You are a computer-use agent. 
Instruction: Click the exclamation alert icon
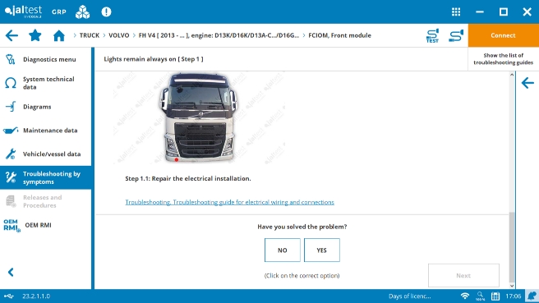[106, 12]
